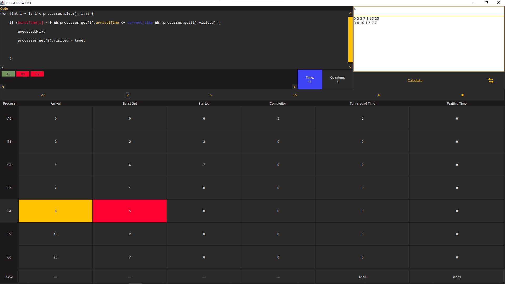Click the G6 row Arrival value 25
This screenshot has width=505, height=284.
pos(56,257)
